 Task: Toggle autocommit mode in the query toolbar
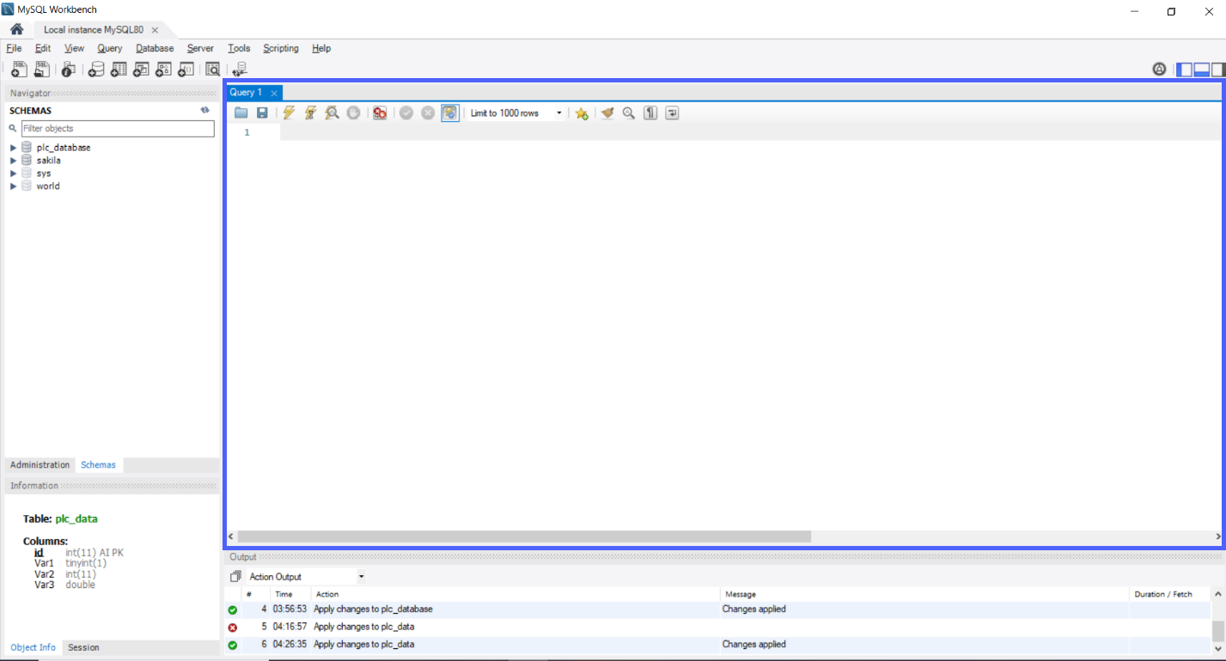[x=449, y=112]
